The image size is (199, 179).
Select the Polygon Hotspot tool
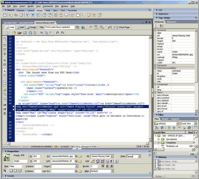coord(20,171)
